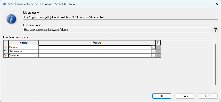The image size is (221, 102).
Task: Click the Tr column header
Action: (x=158, y=43)
